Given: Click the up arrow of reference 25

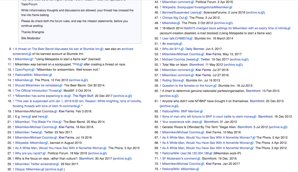Looking at the screenshot, I should [x=14, y=143].
